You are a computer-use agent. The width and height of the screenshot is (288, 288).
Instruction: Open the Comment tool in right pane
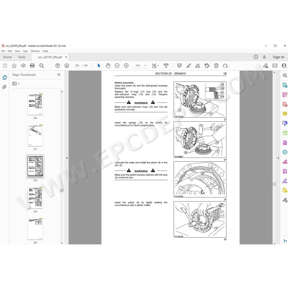tap(285, 114)
